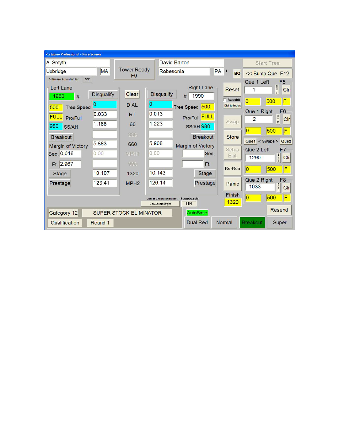Viewport: 339px width, 439px height.
Task: Clear the Que 1 Right entry
Action: [287, 119]
